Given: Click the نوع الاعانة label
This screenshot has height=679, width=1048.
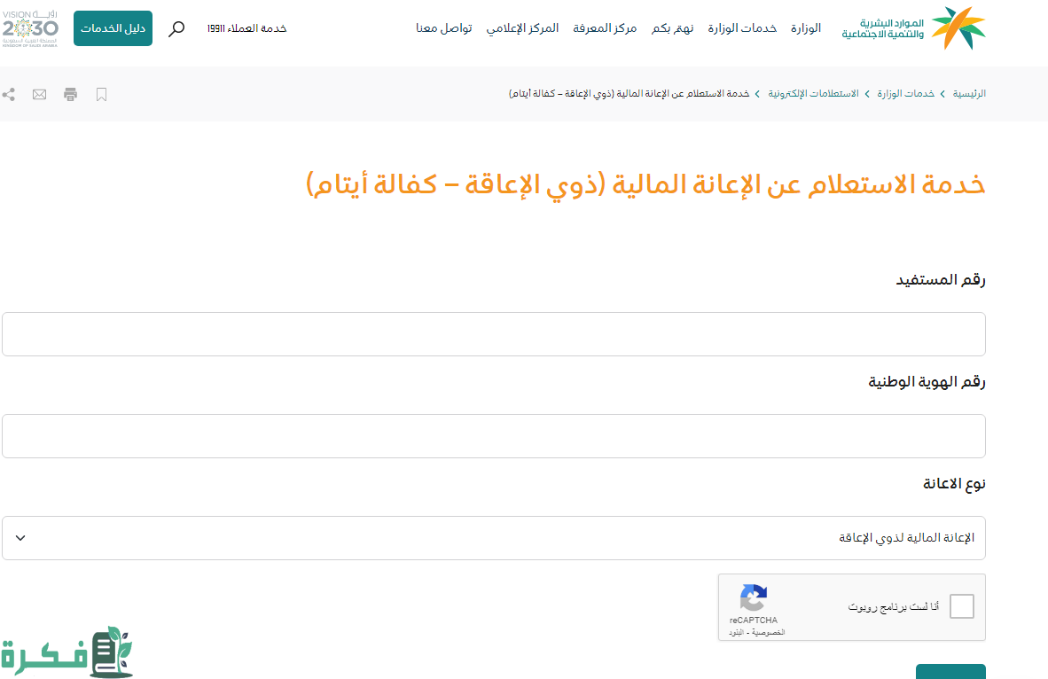Looking at the screenshot, I should (x=954, y=483).
